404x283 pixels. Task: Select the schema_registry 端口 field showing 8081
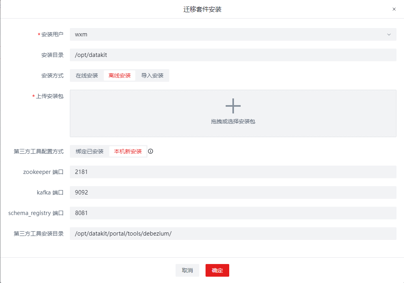pos(233,213)
